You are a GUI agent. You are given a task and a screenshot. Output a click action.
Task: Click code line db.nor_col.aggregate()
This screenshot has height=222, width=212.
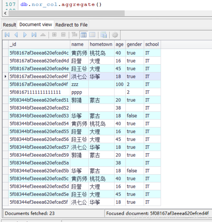[x=61, y=4]
